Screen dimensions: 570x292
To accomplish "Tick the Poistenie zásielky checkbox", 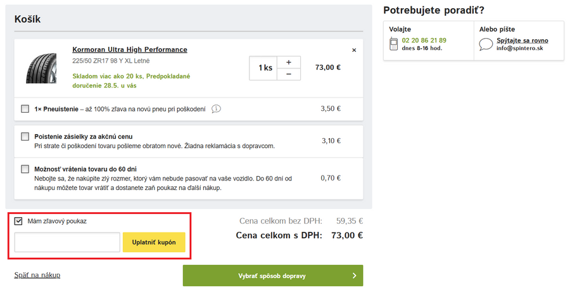I will coord(25,136).
